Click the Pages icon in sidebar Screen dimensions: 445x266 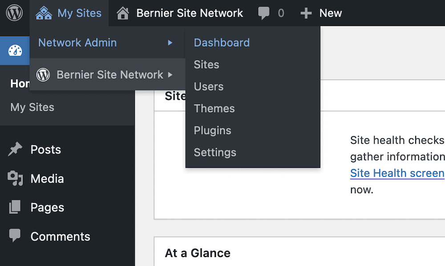[15, 207]
